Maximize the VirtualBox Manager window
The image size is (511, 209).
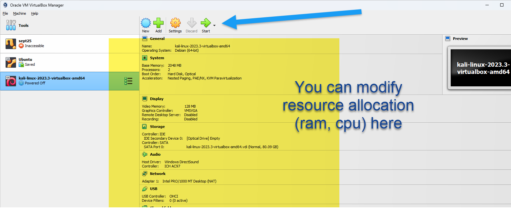[502, 5]
